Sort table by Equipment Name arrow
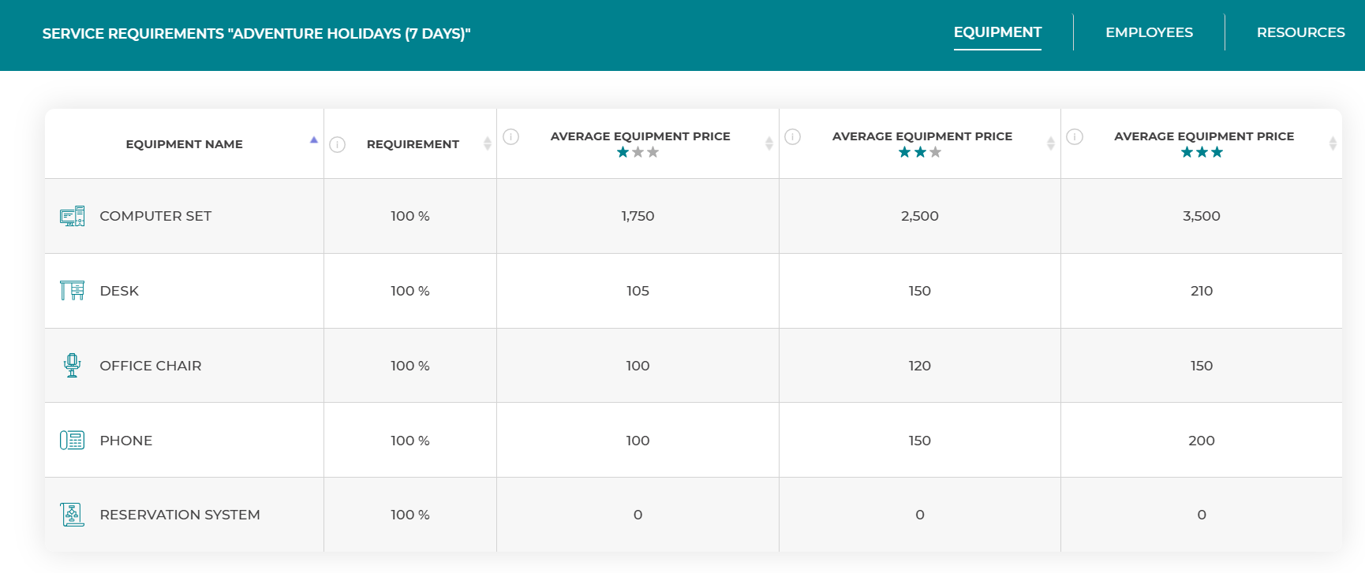 pyautogui.click(x=313, y=140)
